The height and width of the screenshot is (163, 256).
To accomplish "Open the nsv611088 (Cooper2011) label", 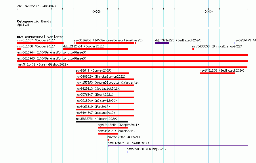I will (x=36, y=46).
